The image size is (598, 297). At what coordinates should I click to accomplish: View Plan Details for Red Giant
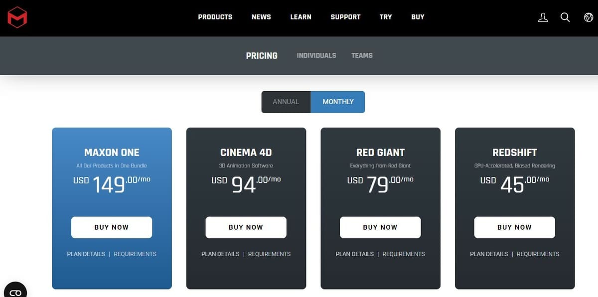(x=355, y=254)
